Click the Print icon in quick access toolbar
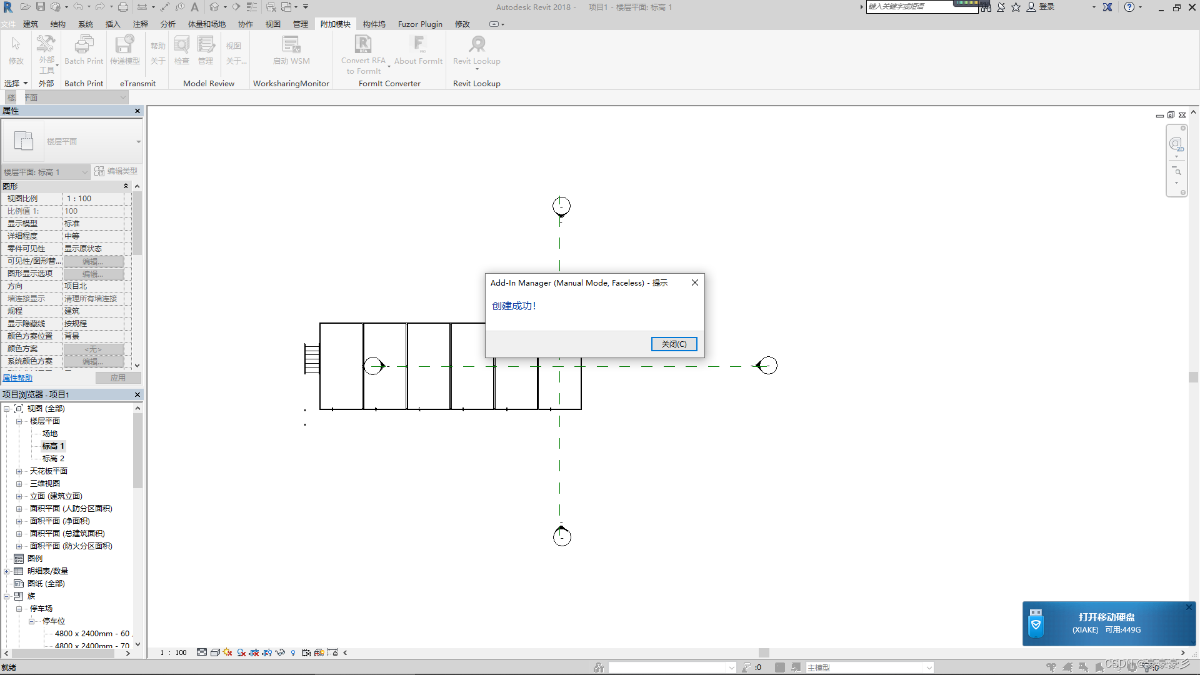Screen dimensions: 1200x675 [123, 7]
